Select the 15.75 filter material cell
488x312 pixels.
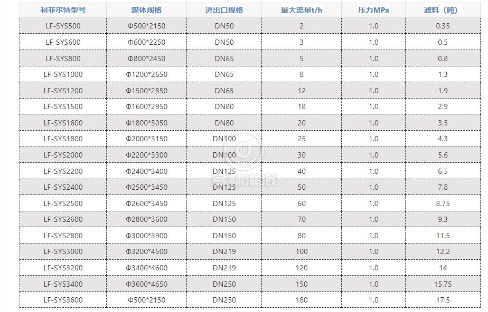pos(443,284)
